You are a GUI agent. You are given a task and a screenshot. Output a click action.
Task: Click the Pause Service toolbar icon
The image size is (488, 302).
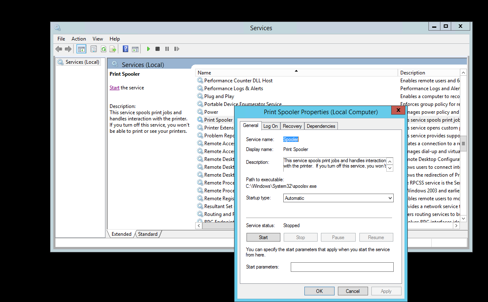(x=167, y=49)
